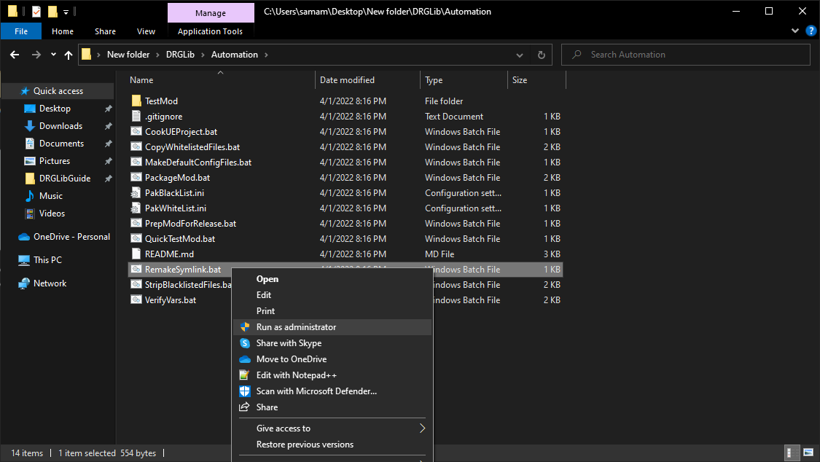Click the New folder breadcrumb segment
Screen dimensions: 820x462
(128, 55)
